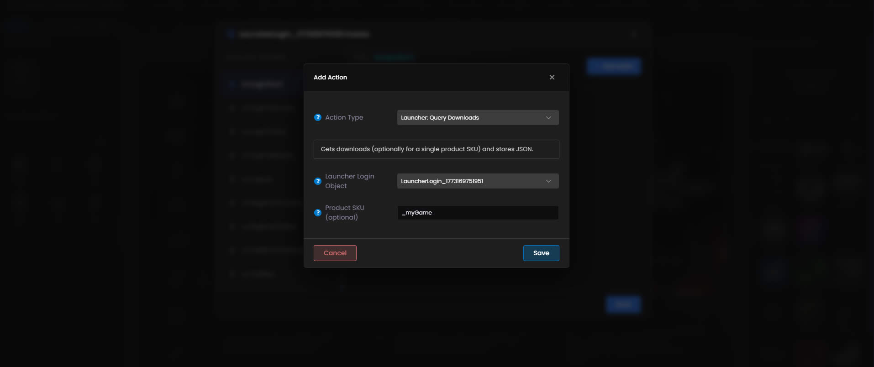This screenshot has height=367, width=874.
Task: Expand the Action Type dropdown chevron
Action: [x=548, y=118]
